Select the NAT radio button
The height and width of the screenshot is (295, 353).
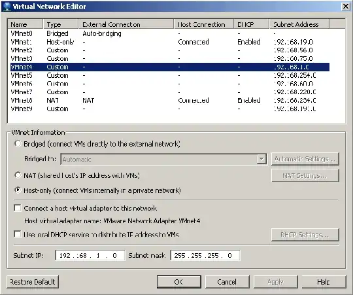point(18,175)
